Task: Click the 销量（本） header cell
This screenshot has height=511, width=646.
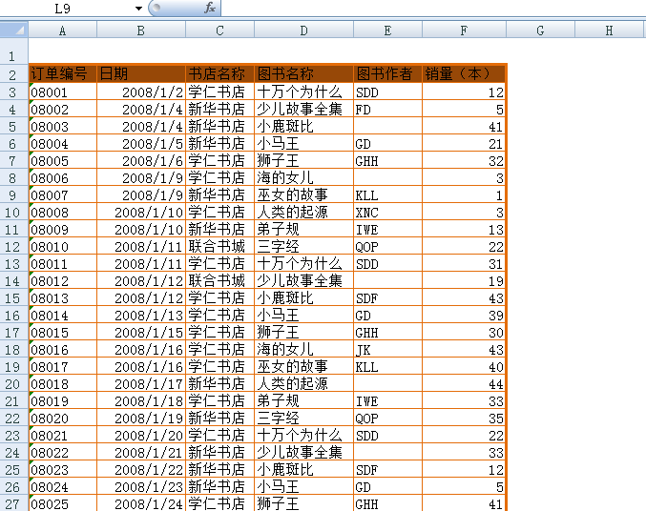Action: coord(464,73)
